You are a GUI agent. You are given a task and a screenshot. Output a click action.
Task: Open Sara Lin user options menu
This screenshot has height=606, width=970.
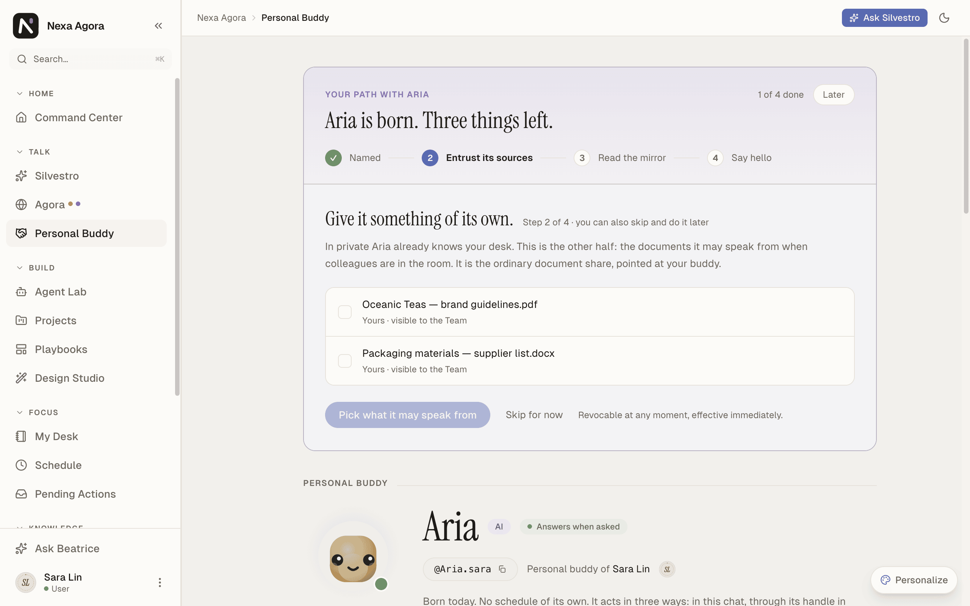tap(160, 583)
